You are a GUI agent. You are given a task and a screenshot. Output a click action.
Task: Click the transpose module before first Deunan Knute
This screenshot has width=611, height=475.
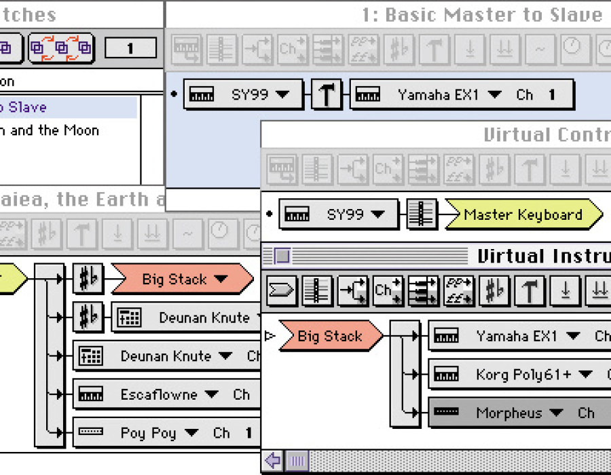coord(88,317)
